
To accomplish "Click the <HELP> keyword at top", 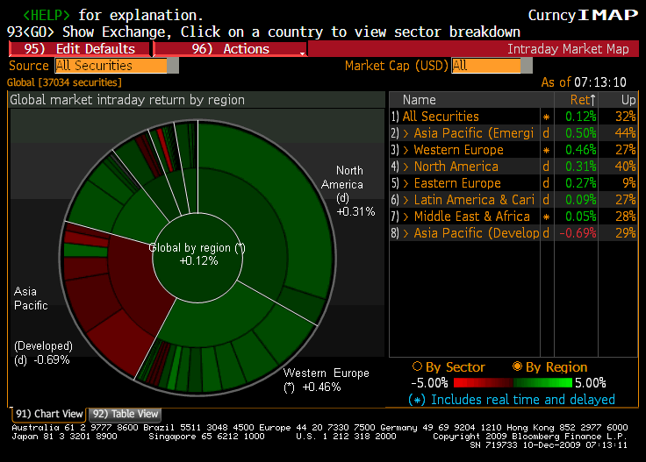I will [47, 15].
